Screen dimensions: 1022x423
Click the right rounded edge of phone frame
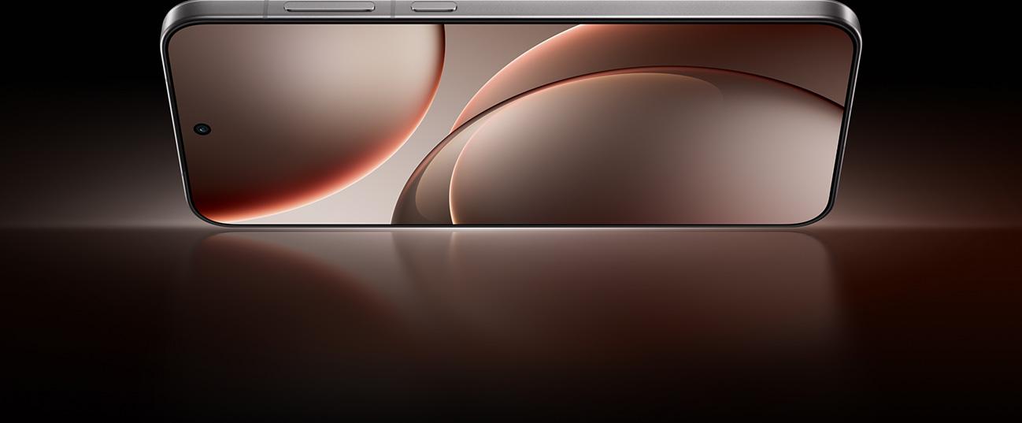(x=854, y=118)
